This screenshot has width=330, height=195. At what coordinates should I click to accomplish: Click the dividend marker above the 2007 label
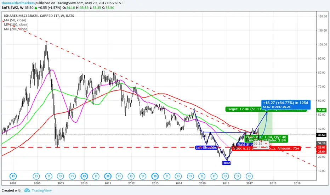click(x=13, y=176)
